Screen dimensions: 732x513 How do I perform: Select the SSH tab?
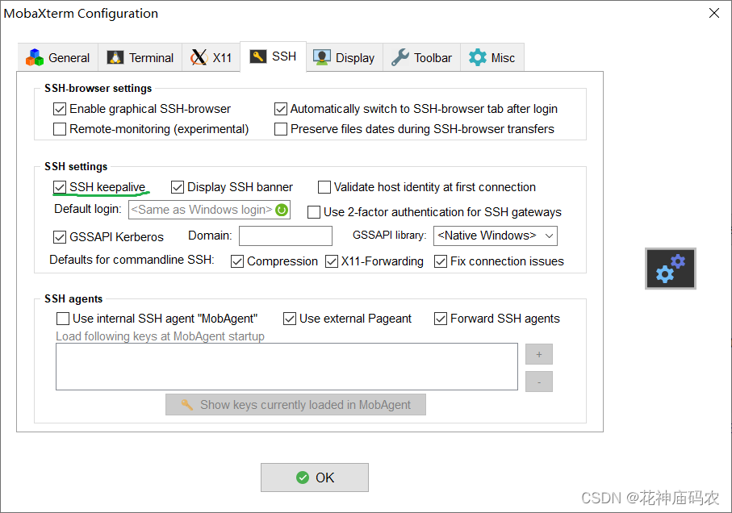(273, 56)
